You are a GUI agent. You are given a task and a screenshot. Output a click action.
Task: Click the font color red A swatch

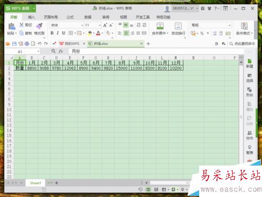(98, 33)
